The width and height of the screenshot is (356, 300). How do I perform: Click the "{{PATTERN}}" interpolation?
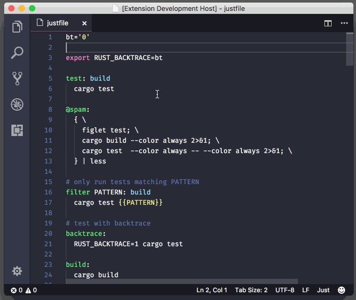[x=140, y=202]
